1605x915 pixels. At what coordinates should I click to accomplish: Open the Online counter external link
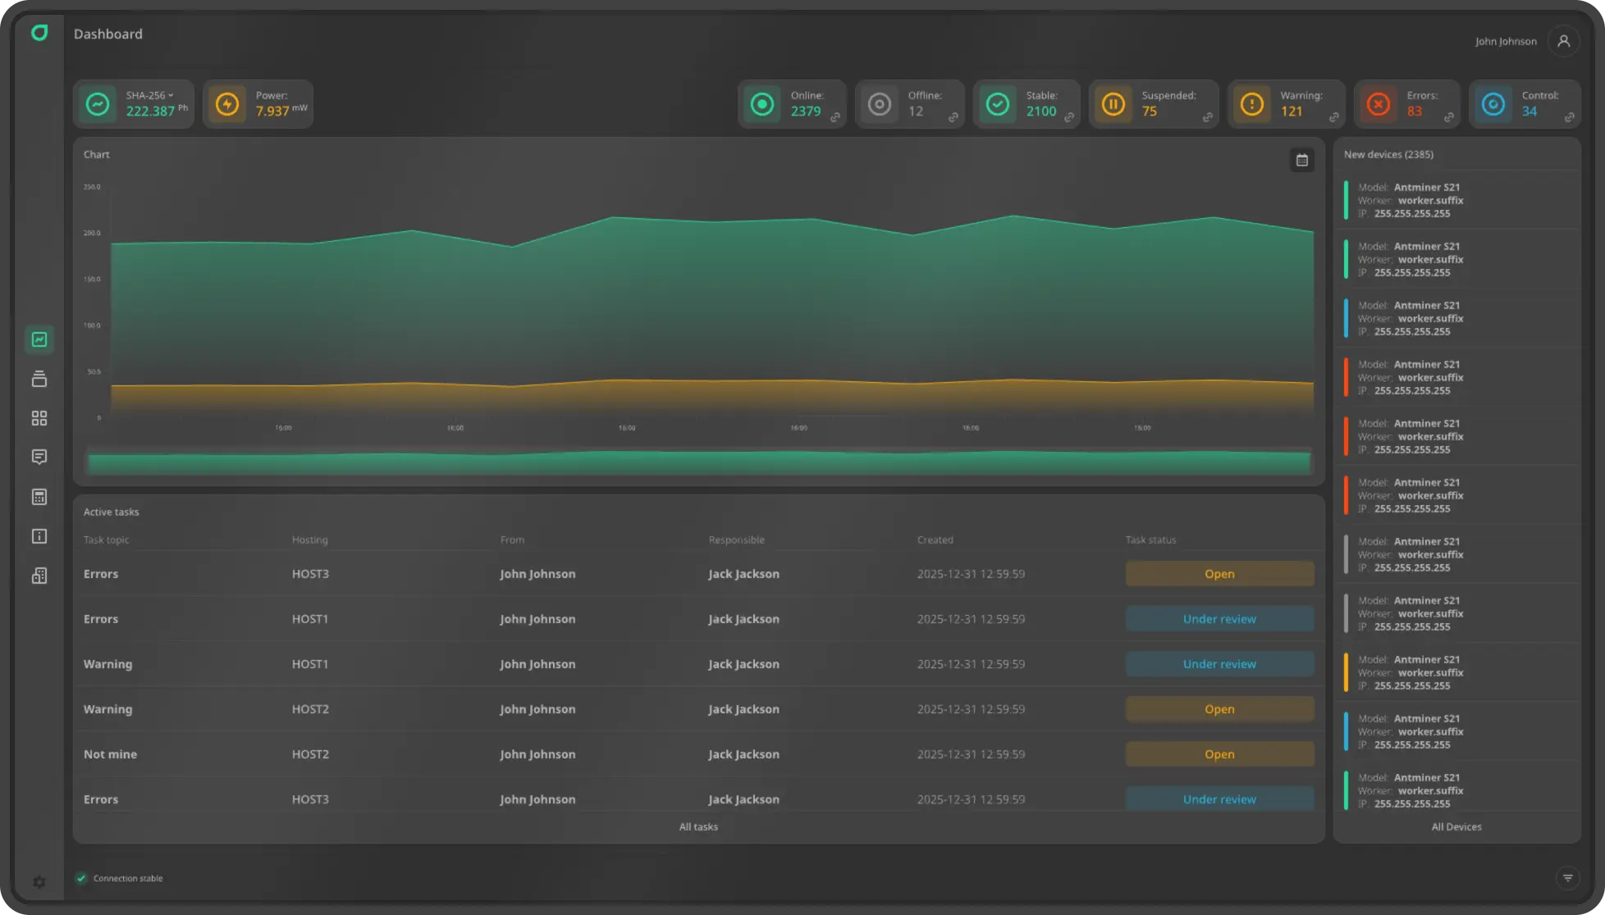[836, 118]
